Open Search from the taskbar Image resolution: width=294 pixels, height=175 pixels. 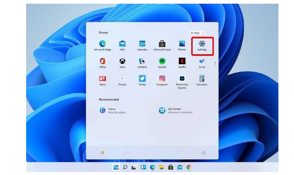click(x=125, y=167)
